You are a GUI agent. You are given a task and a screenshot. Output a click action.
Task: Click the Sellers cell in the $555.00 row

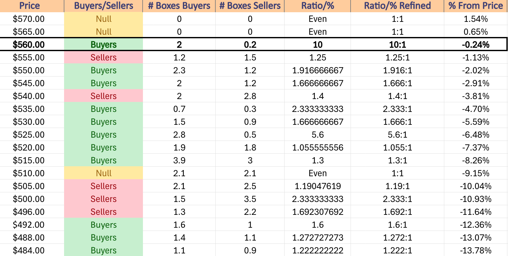[x=103, y=57]
